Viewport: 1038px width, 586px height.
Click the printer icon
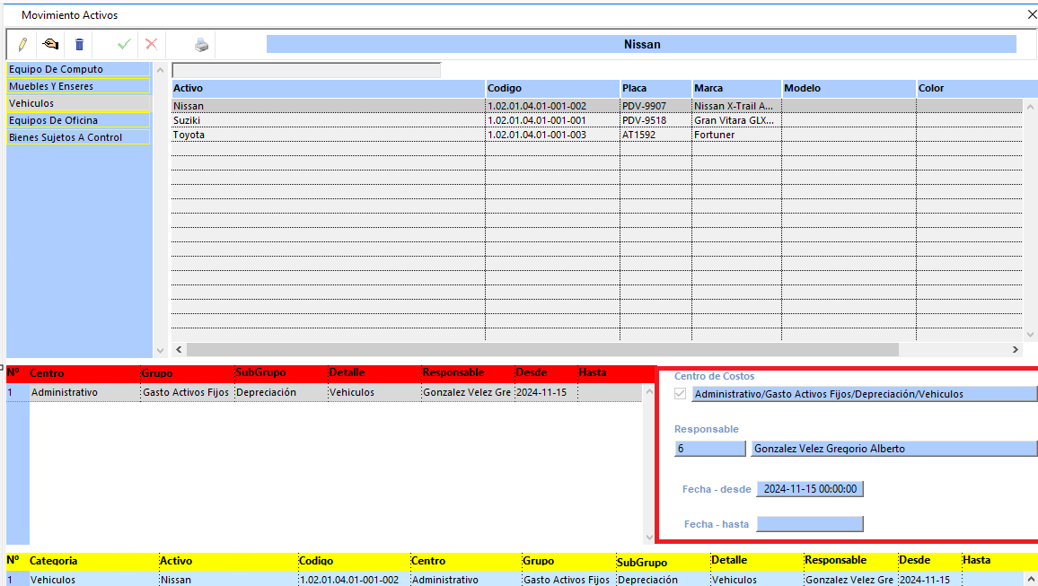(x=201, y=44)
